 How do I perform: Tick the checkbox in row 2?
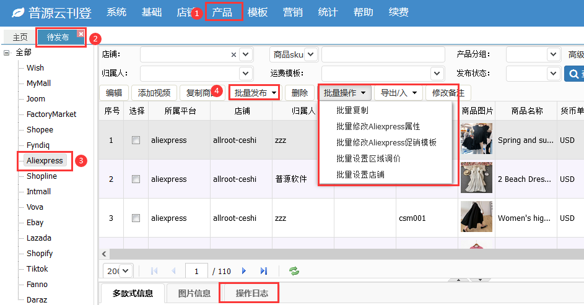tap(136, 179)
